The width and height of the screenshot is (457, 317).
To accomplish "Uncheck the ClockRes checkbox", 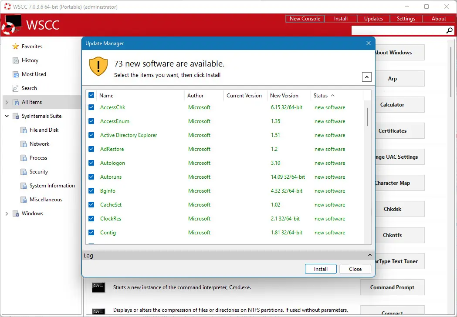I will 91,219.
